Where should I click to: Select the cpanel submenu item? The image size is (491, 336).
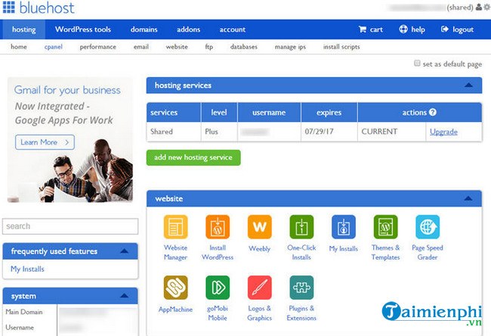tap(53, 47)
